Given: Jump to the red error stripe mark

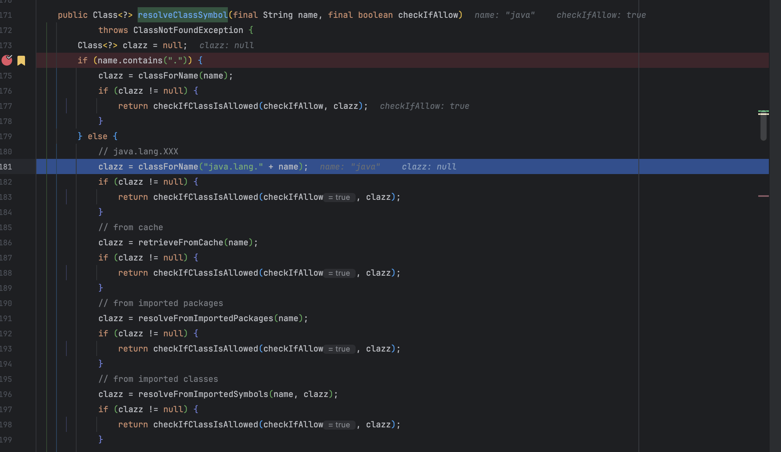Looking at the screenshot, I should 763,196.
